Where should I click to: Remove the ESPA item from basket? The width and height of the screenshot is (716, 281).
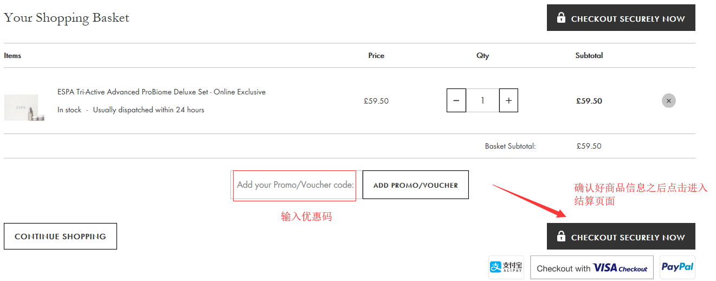tap(668, 101)
